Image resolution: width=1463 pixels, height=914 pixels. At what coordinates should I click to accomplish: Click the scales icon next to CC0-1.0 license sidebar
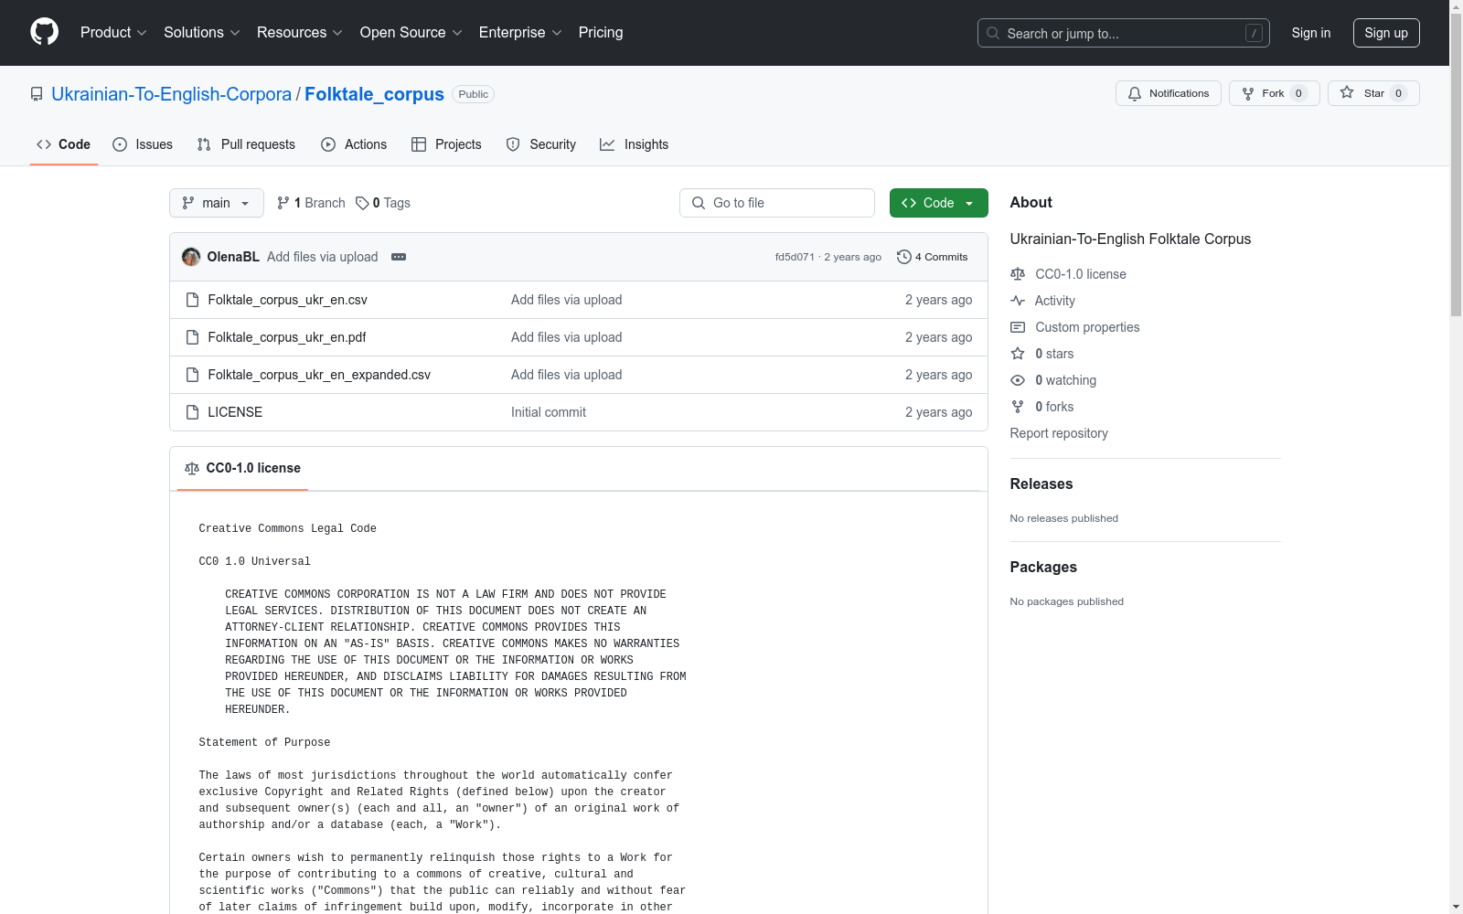pyautogui.click(x=1018, y=274)
